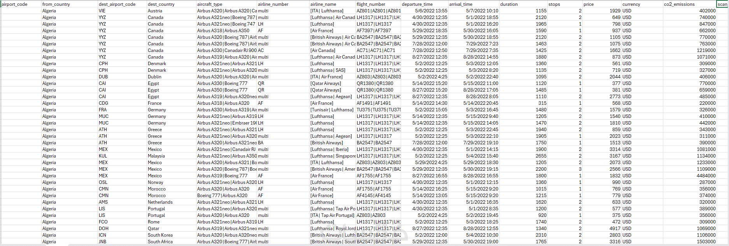Click departure time 5/6/2022 13:55 cell
The image size is (729, 246).
coord(424,11)
